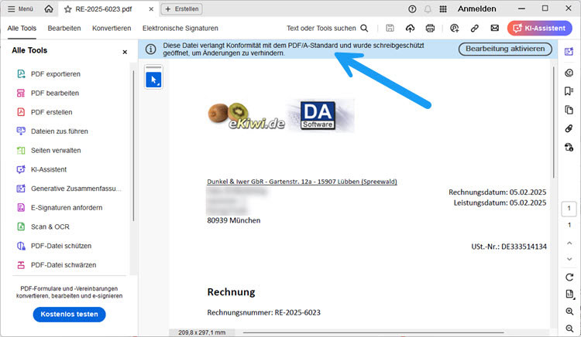The height and width of the screenshot is (337, 581).
Task: Open the Menü hamburger menu
Action: click(x=20, y=9)
